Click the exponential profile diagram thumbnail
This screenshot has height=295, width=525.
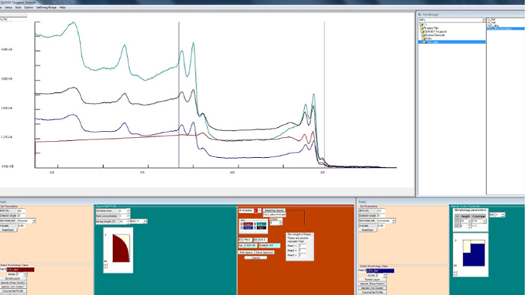tap(118, 250)
